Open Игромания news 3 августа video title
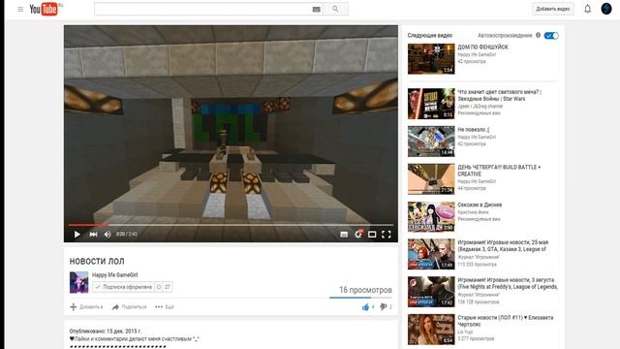This screenshot has width=620, height=349. (508, 283)
